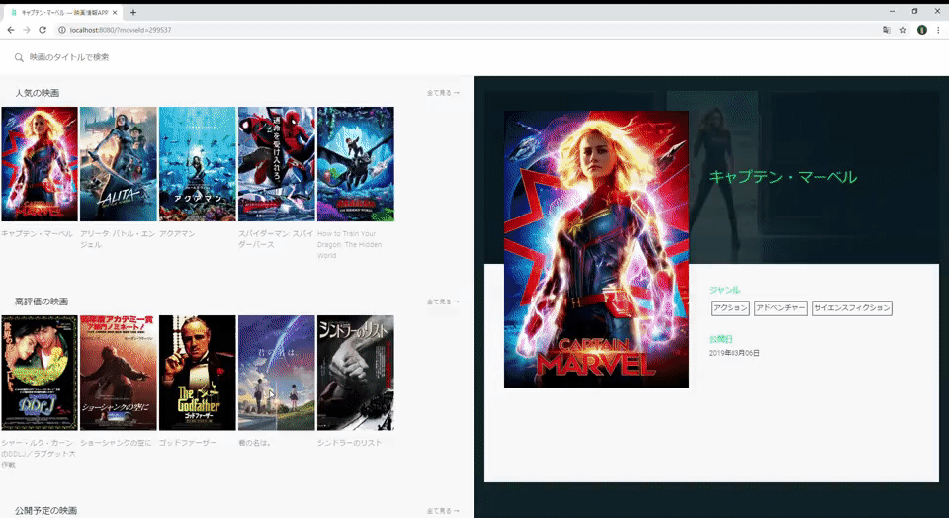Screen dimensions: 949x518
Task: Click the サイエンスフィクション genre tag
Action: coord(852,308)
